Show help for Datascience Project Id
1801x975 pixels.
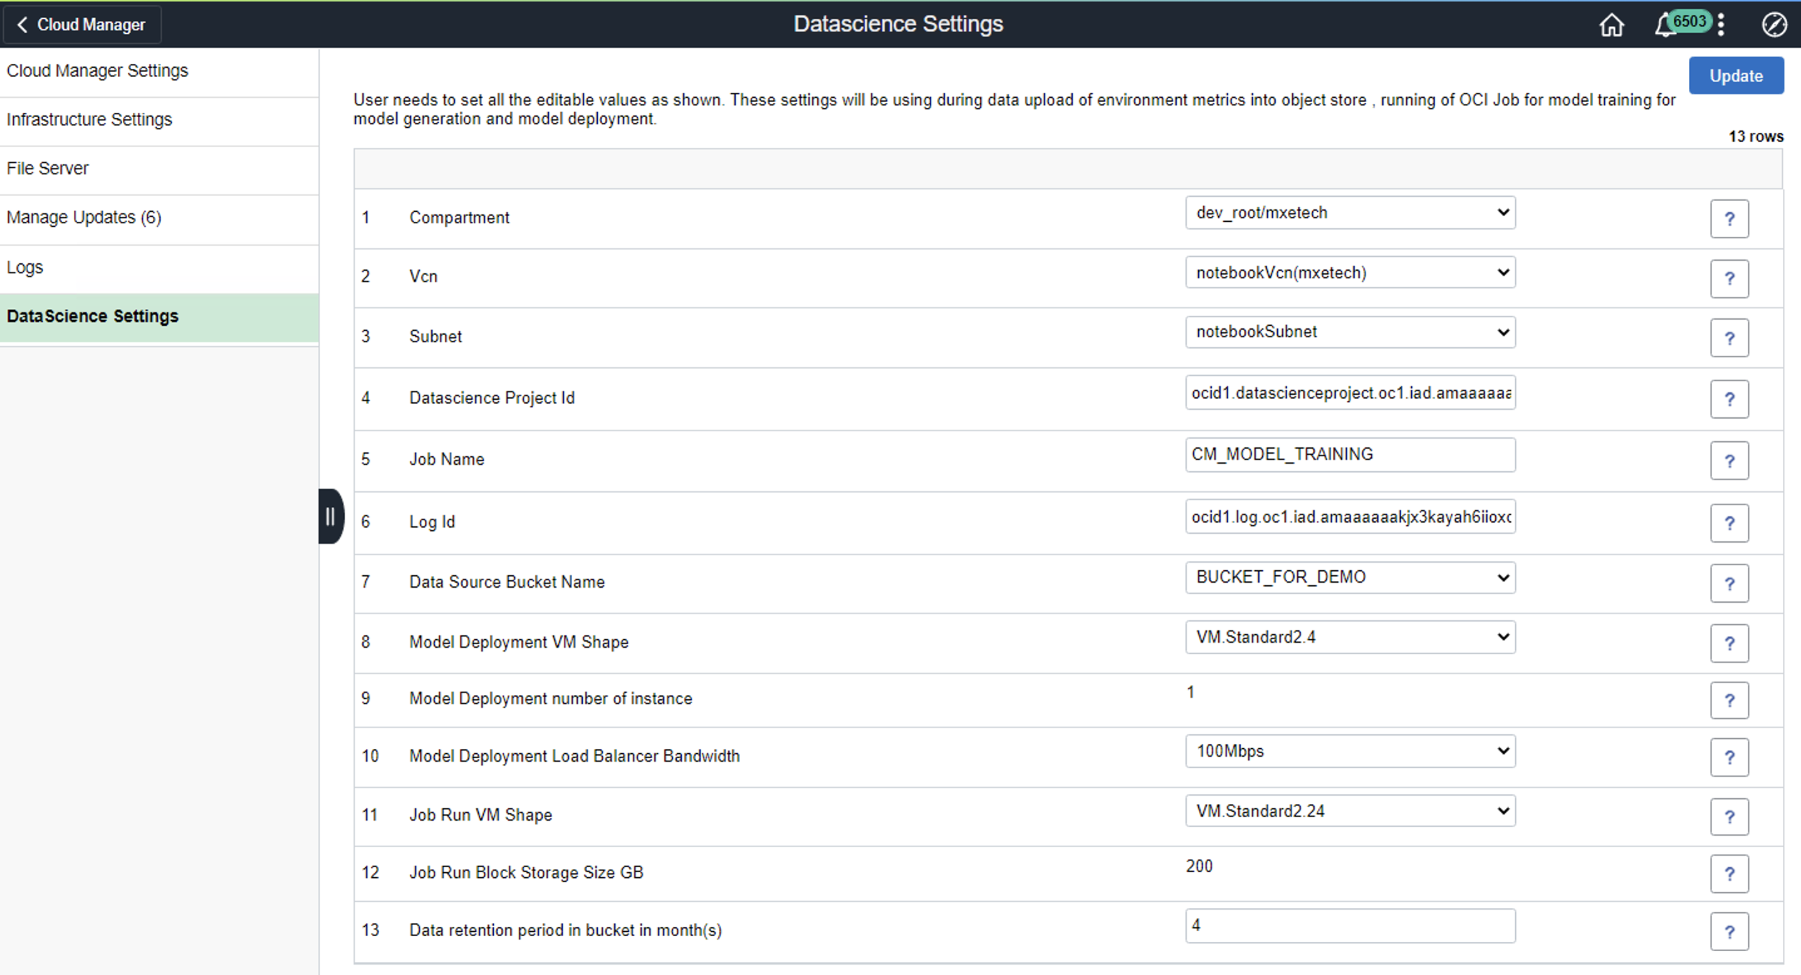coord(1729,399)
